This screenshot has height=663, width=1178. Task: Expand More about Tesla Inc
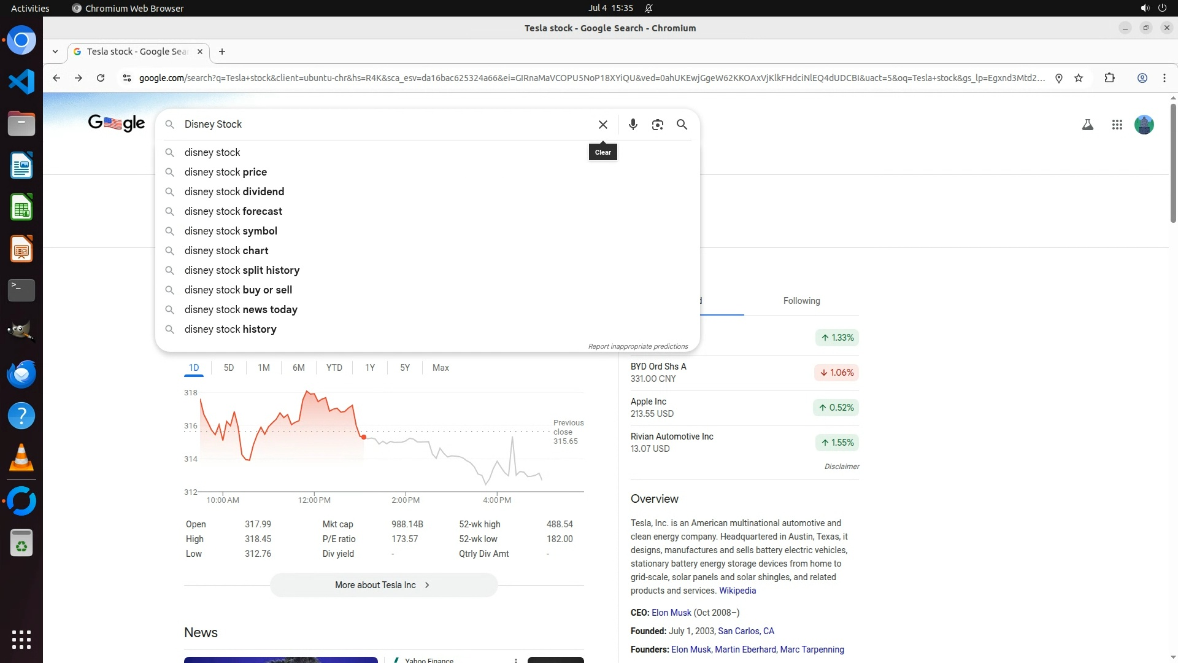tap(383, 585)
